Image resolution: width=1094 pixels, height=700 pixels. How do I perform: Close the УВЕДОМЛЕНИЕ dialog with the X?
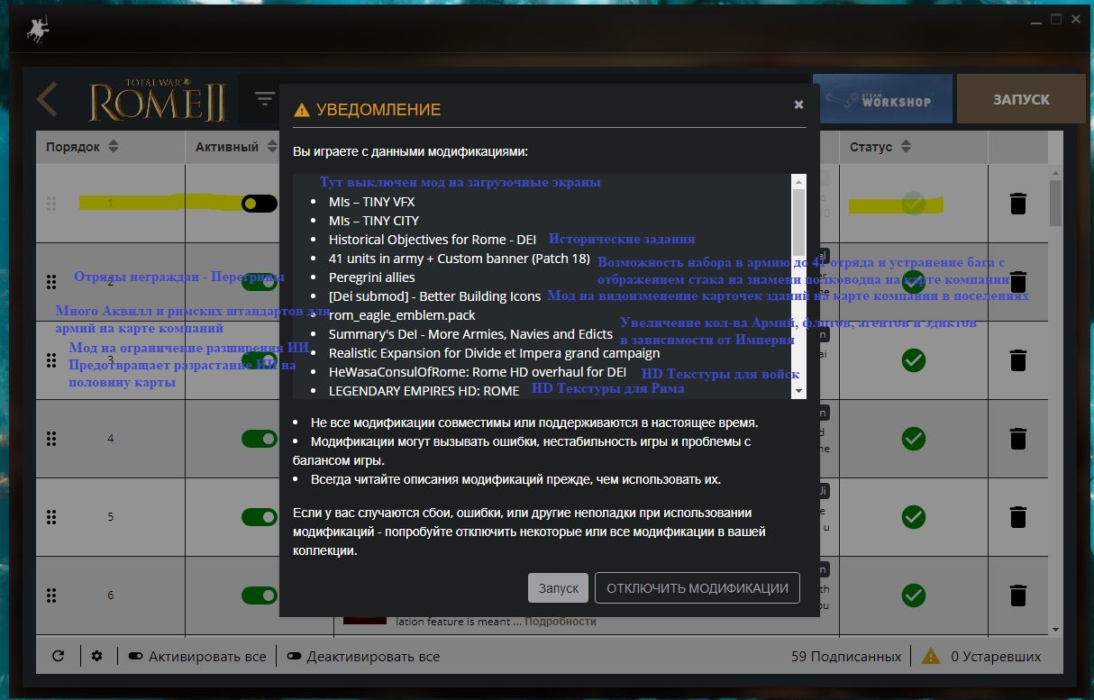coord(798,105)
